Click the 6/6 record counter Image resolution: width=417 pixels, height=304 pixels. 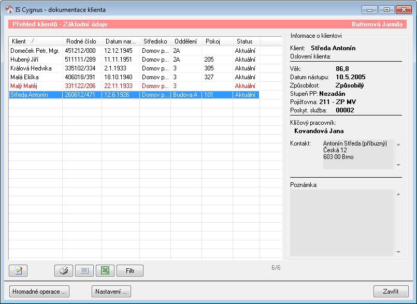(276, 268)
